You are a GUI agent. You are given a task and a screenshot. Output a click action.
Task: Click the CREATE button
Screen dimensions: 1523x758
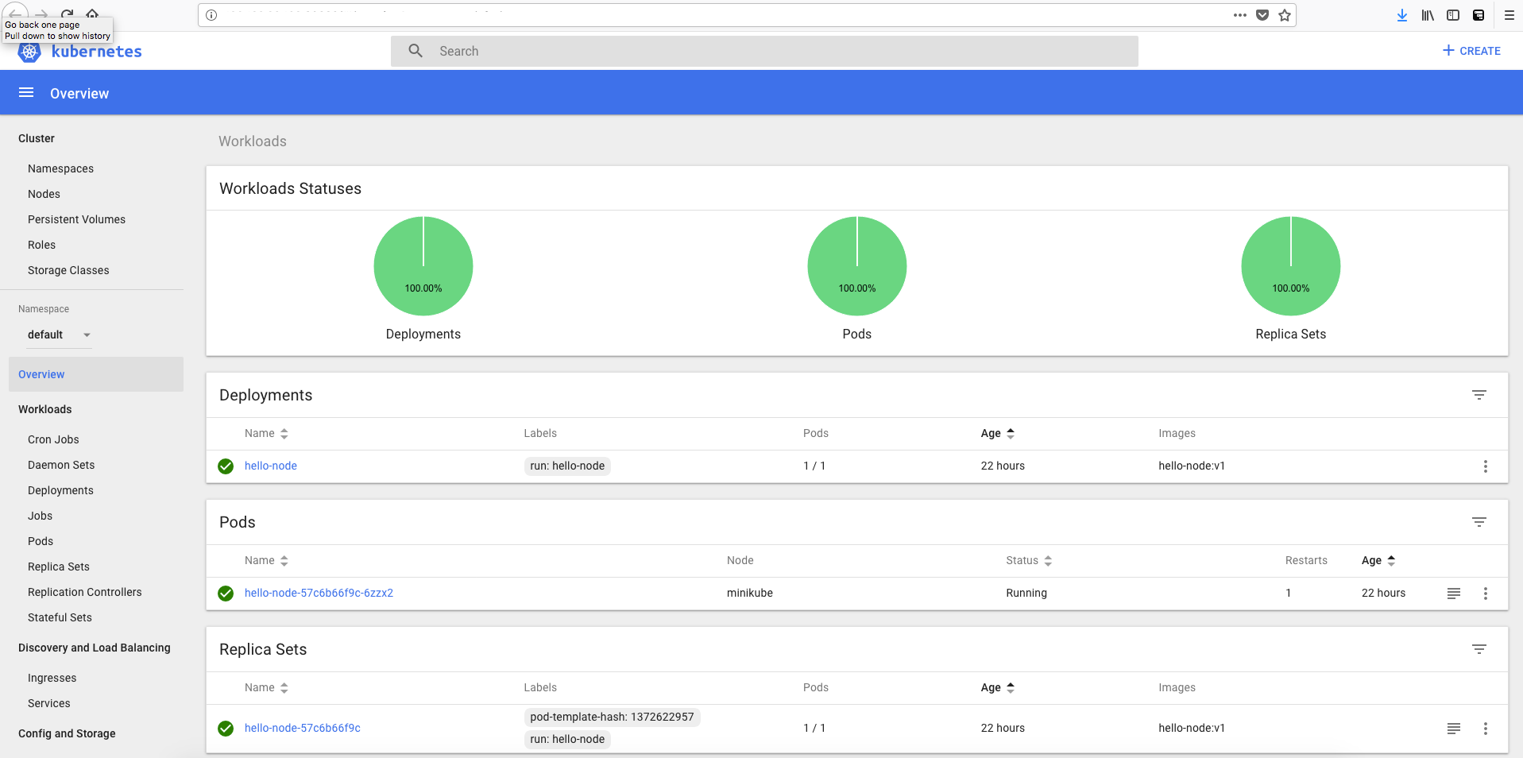click(1471, 51)
